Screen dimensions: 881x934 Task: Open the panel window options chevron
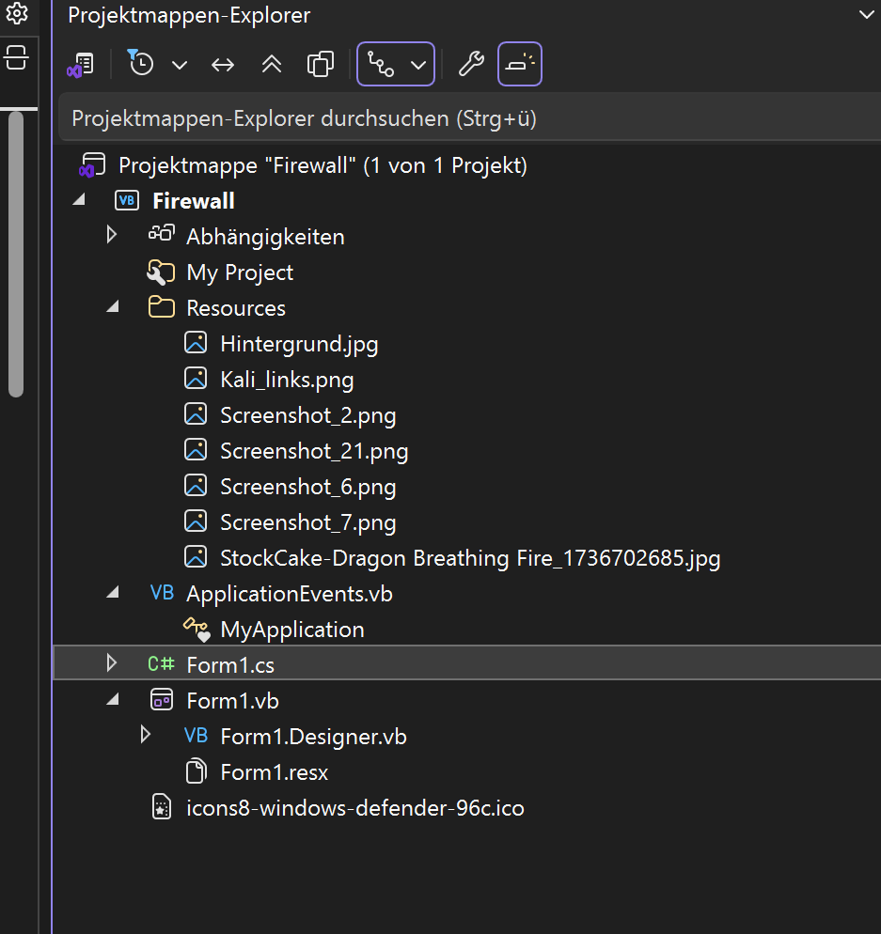tap(867, 14)
